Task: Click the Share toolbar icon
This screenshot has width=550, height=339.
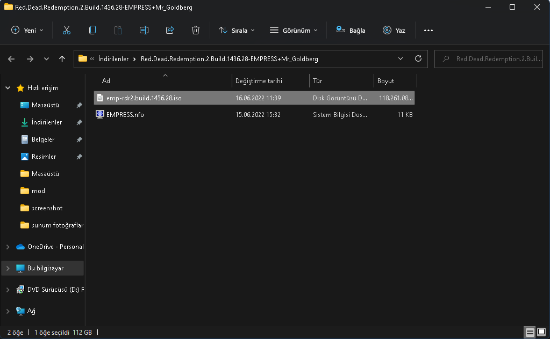Action: point(170,31)
